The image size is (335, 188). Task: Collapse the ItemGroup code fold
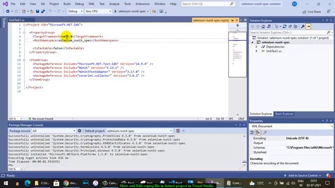click(24, 60)
